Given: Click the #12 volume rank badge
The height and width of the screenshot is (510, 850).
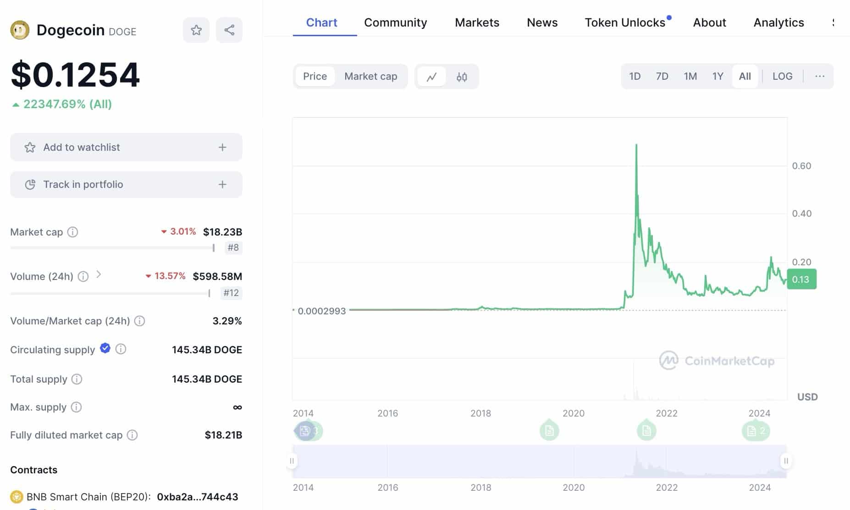Looking at the screenshot, I should 231,293.
